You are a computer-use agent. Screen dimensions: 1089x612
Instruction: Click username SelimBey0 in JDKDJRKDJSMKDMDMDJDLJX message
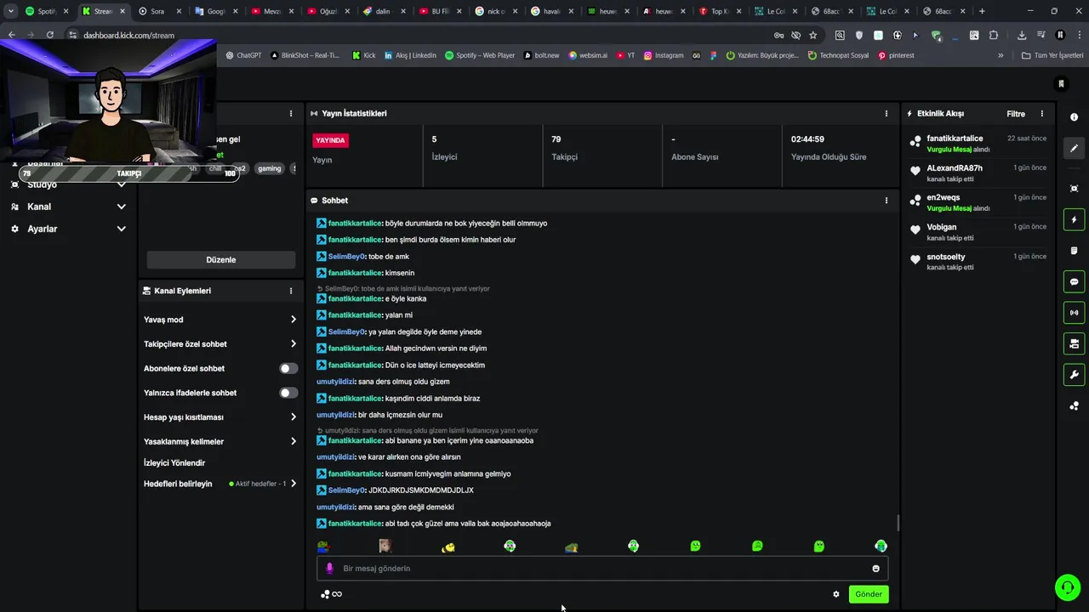[346, 490]
